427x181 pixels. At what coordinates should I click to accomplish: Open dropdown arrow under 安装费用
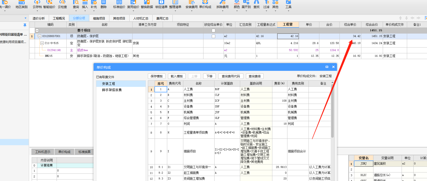(192, 11)
